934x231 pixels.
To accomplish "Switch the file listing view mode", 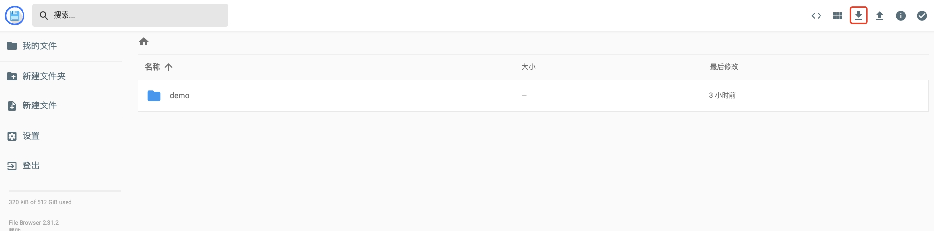I will coord(837,16).
